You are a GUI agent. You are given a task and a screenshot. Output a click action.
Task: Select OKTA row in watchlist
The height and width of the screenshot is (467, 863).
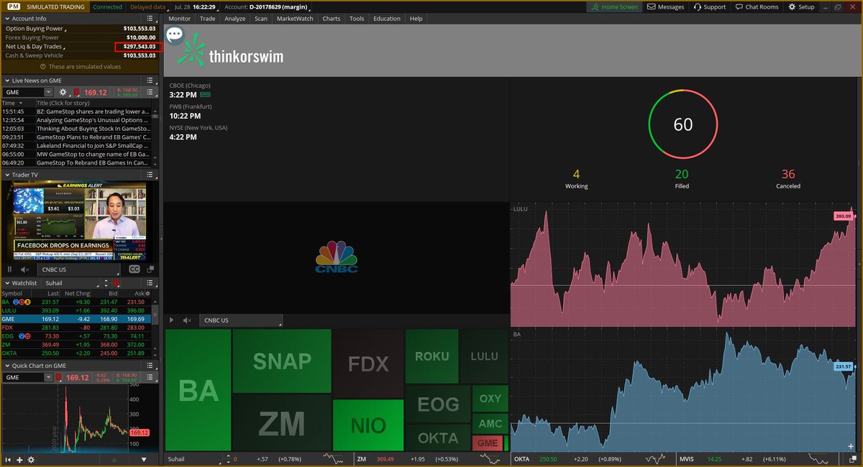tap(75, 353)
